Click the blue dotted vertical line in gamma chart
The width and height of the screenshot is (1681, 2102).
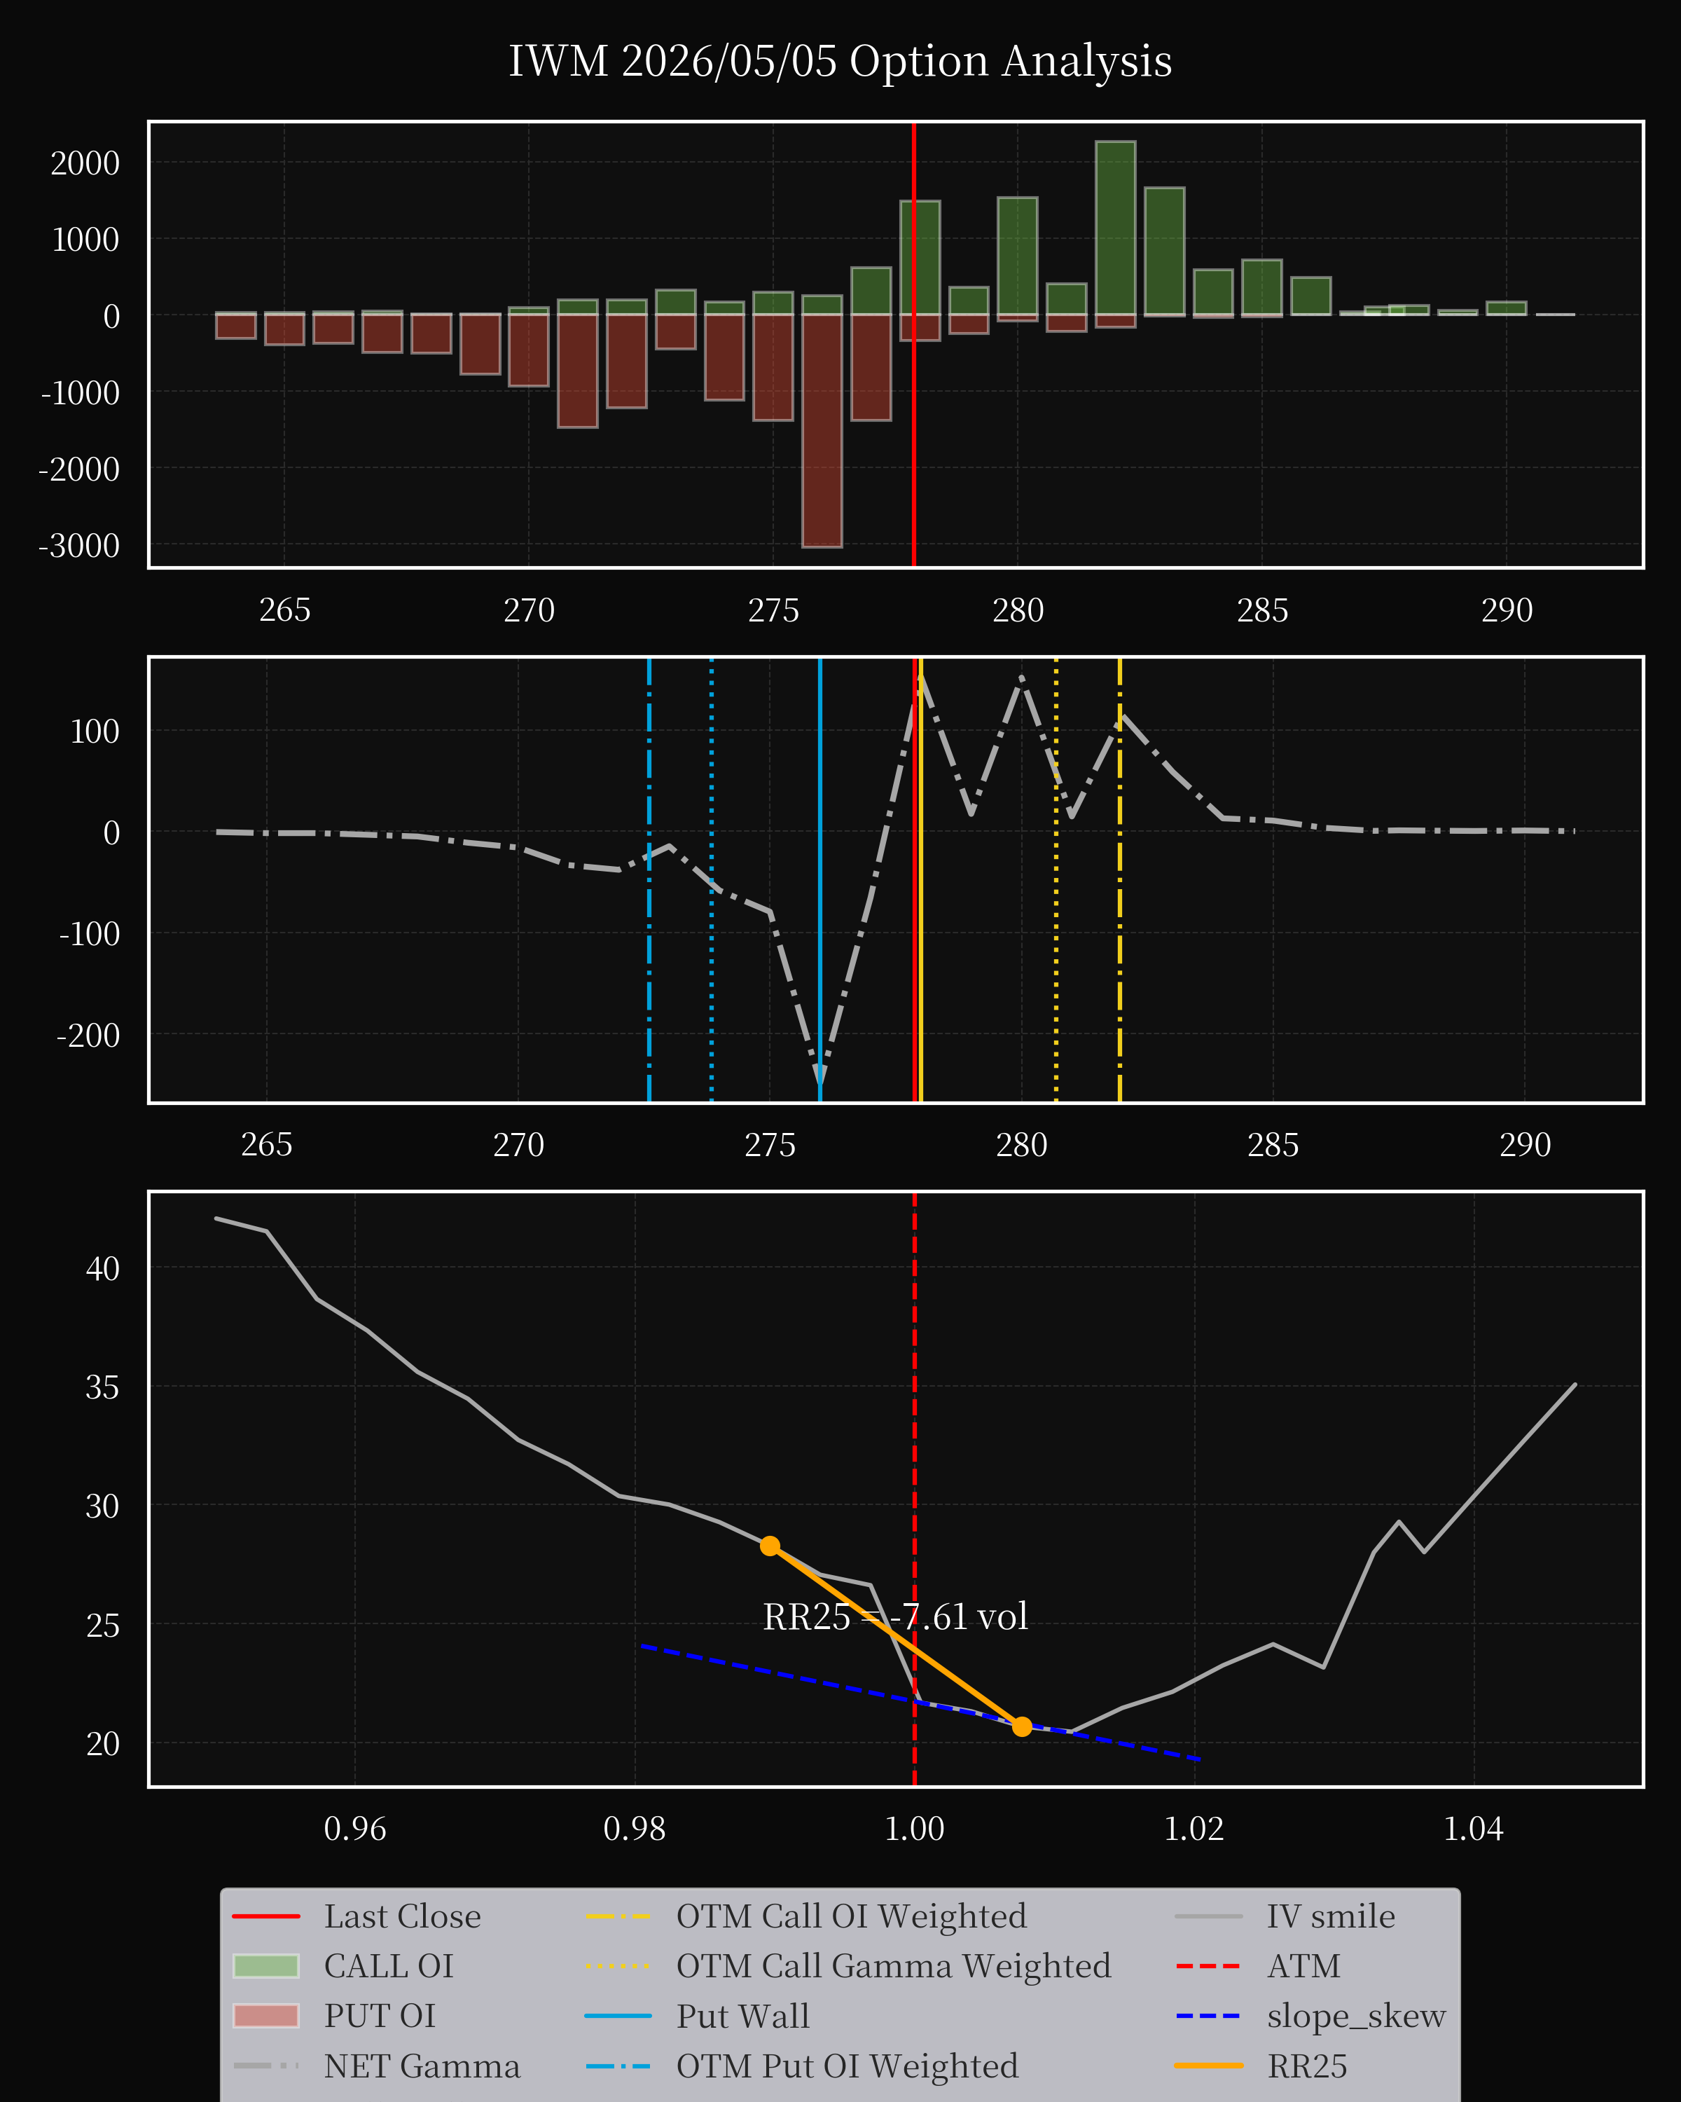[712, 879]
